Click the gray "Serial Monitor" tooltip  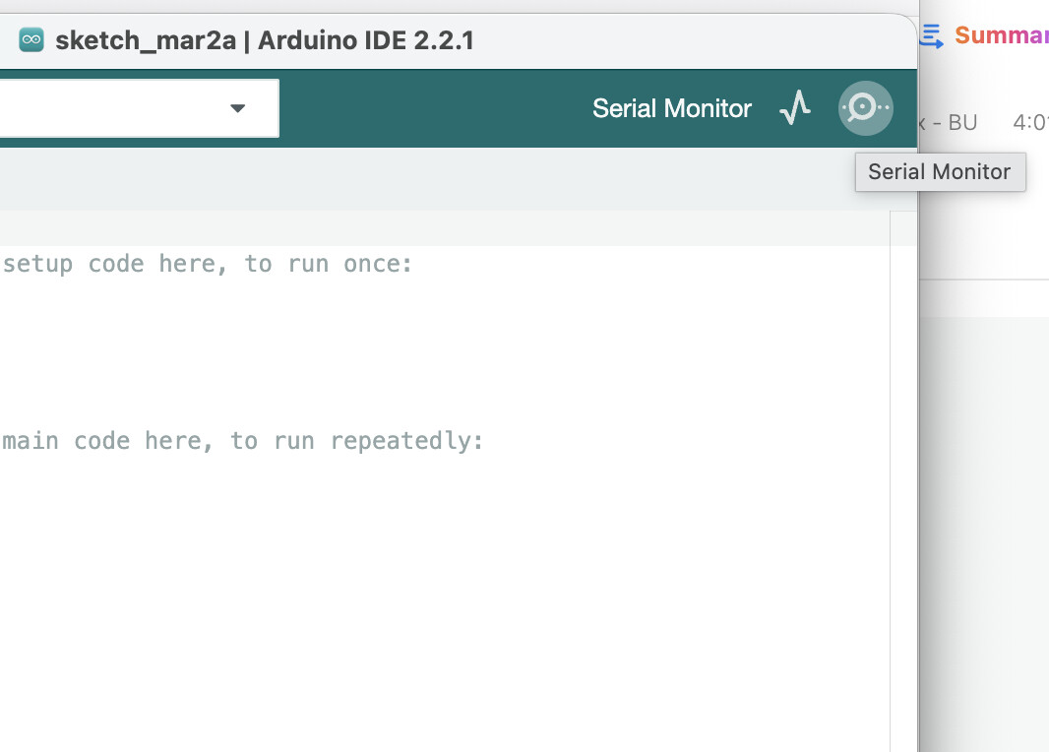[x=939, y=172]
